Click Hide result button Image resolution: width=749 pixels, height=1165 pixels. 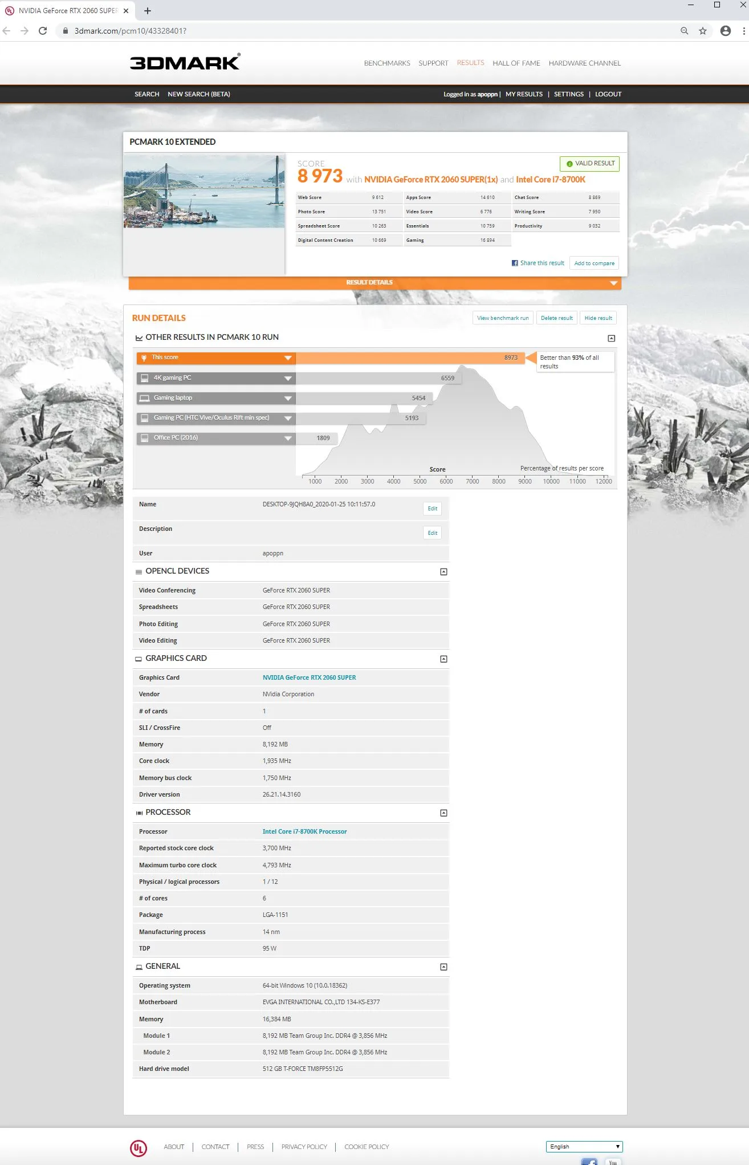click(x=598, y=318)
